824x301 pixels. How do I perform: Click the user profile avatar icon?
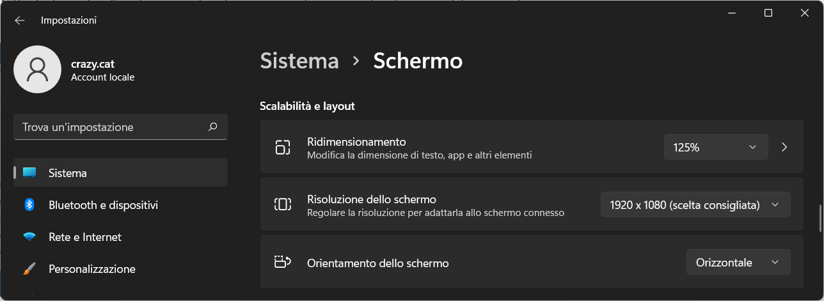(x=38, y=70)
